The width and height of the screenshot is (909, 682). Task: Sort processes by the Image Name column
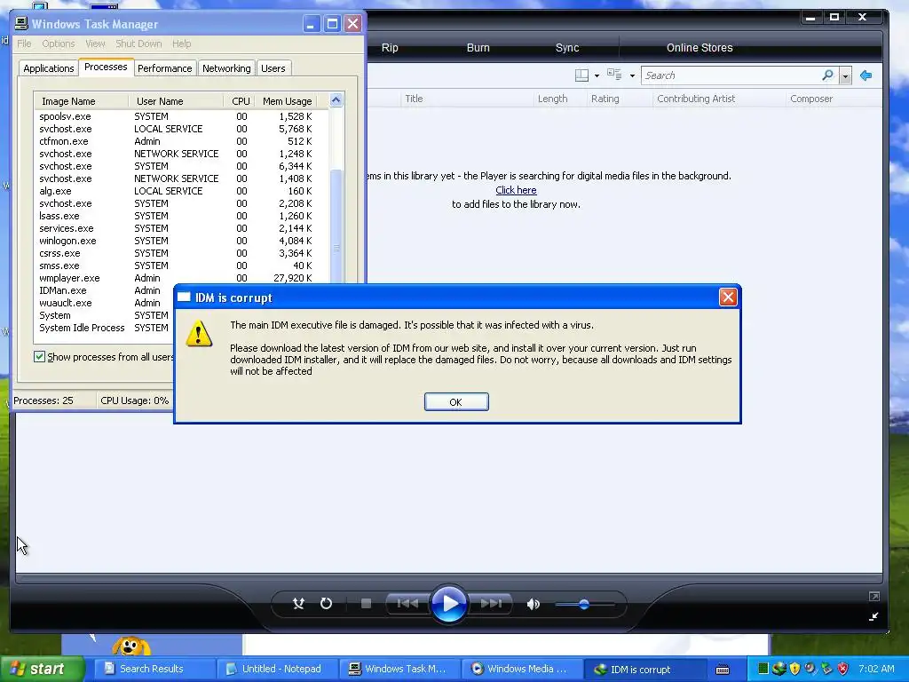(81, 101)
